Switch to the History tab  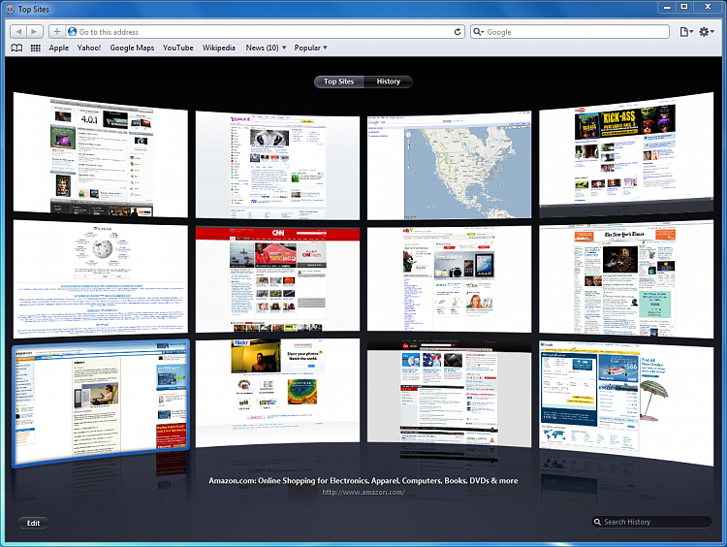pyautogui.click(x=389, y=81)
